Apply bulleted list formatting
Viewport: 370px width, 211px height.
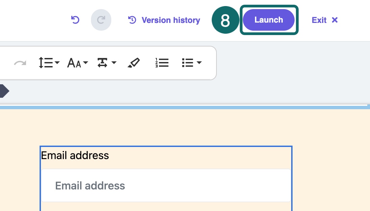(x=187, y=63)
